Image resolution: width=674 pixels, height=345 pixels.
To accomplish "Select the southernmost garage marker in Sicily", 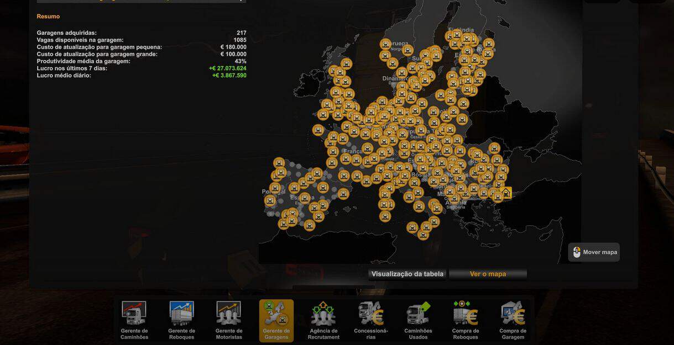I will (423, 234).
